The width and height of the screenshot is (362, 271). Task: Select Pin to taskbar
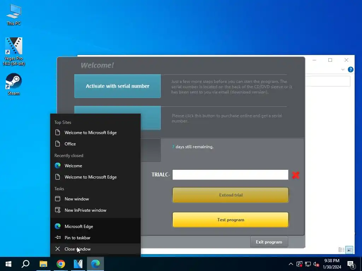pos(95,237)
